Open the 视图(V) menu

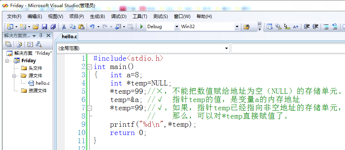56,16
